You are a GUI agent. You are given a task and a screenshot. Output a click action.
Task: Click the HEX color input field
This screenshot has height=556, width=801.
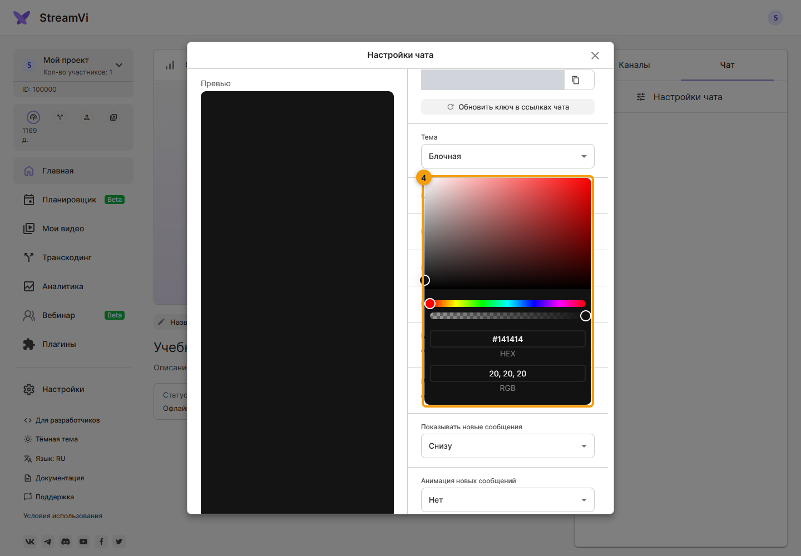point(508,339)
